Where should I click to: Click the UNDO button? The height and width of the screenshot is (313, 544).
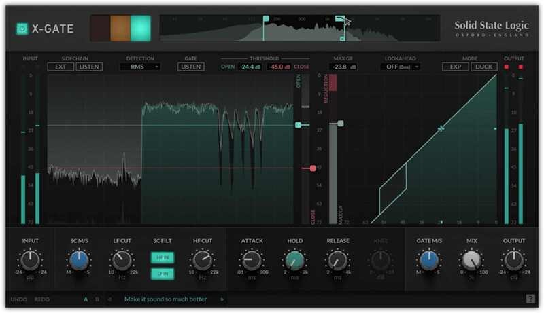coord(19,299)
